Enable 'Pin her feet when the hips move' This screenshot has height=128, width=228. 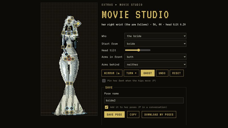tap(104, 81)
